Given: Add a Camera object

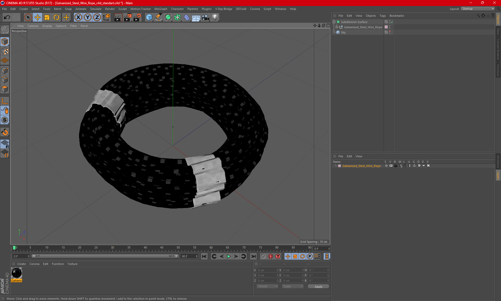Looking at the screenshot, I should pyautogui.click(x=206, y=17).
